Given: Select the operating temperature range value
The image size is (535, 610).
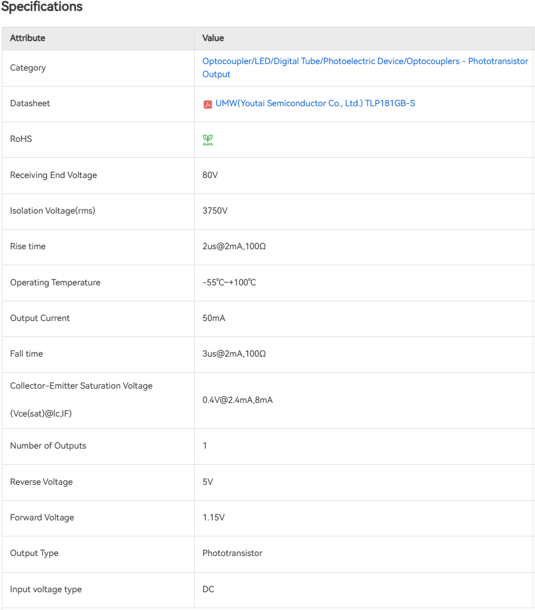Looking at the screenshot, I should click(x=229, y=282).
